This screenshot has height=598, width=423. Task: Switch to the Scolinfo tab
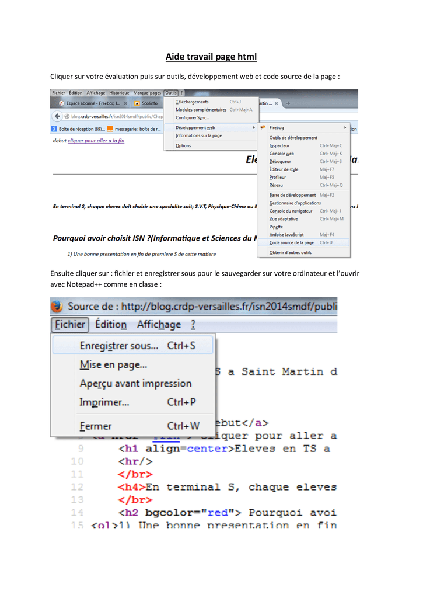point(147,103)
